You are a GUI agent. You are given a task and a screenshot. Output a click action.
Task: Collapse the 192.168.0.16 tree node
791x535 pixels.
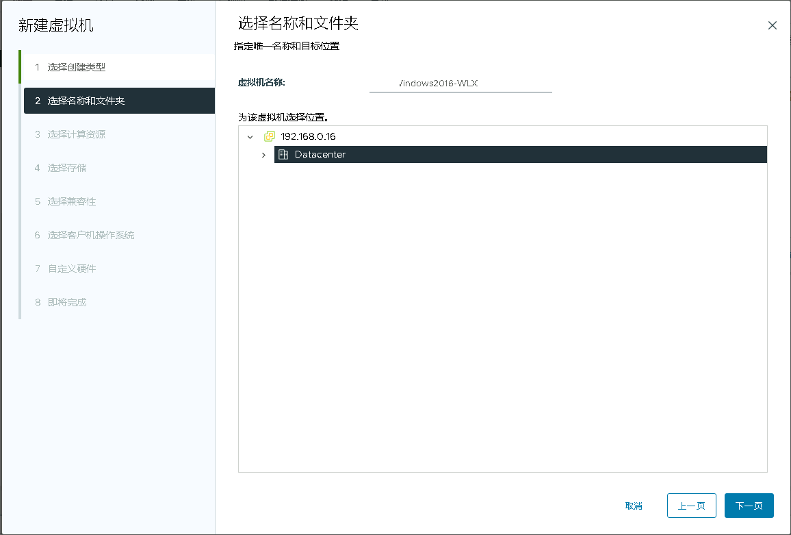coord(250,137)
